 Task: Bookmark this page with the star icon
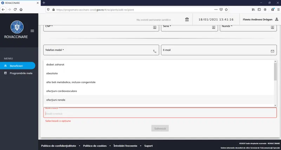(x=227, y=9)
